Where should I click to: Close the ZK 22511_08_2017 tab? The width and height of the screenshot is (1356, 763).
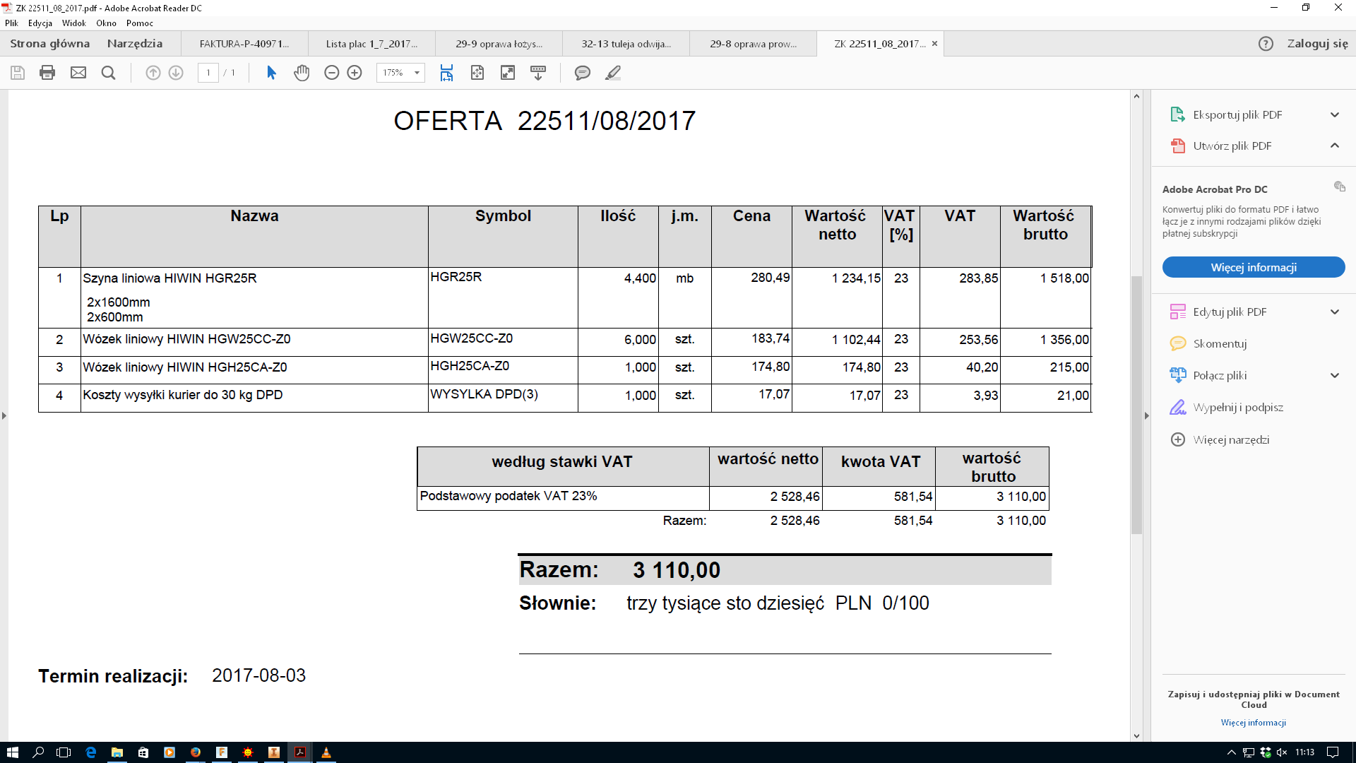(x=934, y=44)
